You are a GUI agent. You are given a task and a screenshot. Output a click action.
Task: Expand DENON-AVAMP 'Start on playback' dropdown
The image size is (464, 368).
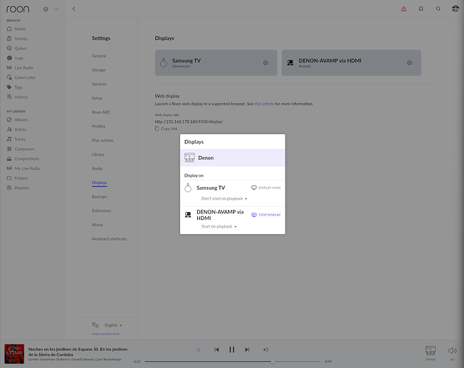[219, 227]
